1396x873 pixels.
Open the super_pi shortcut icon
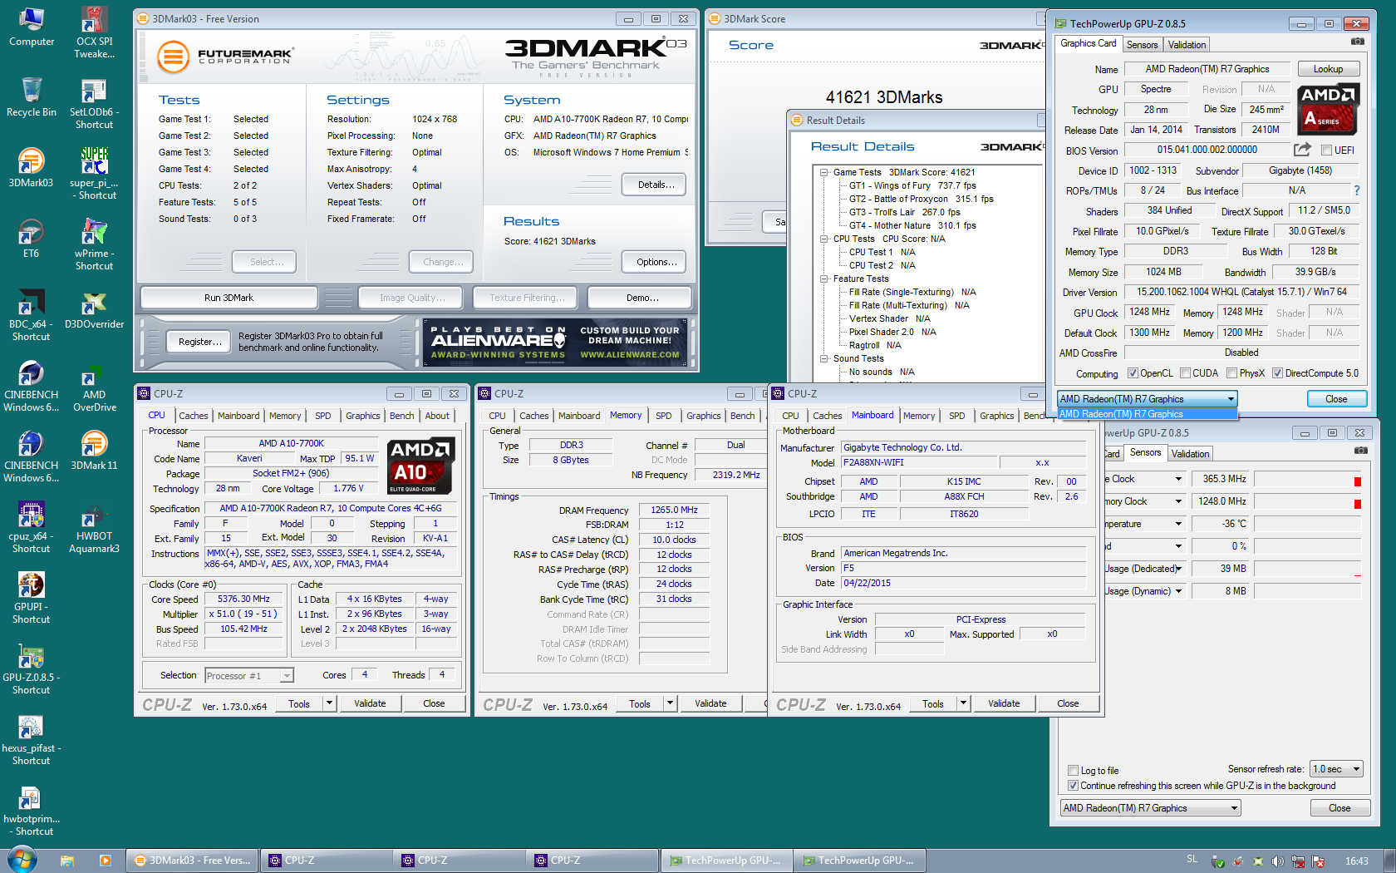[x=94, y=174]
